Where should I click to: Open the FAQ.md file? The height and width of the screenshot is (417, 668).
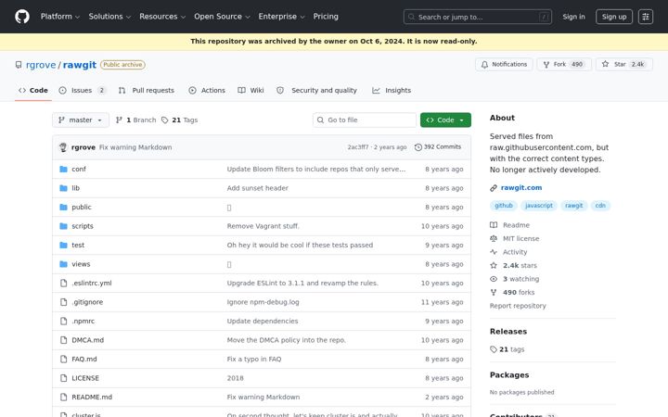point(84,360)
